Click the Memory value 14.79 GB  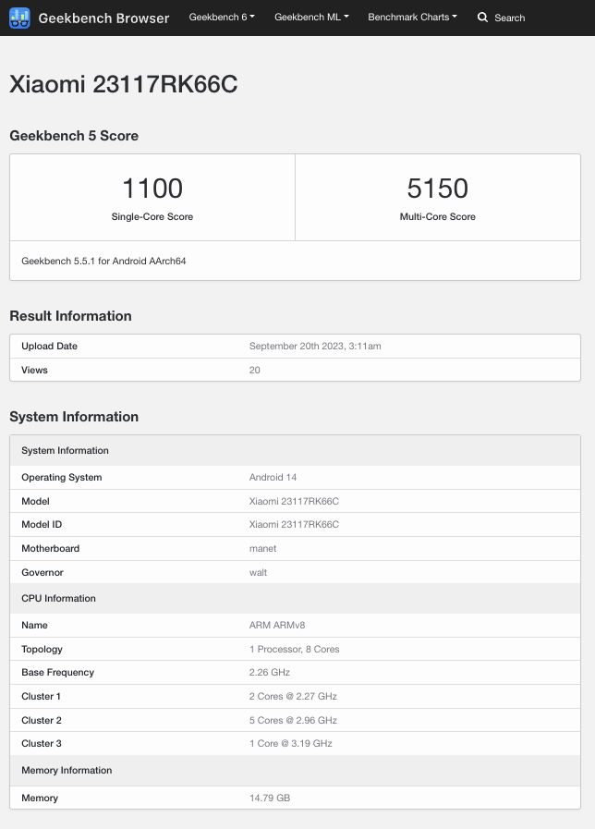270,798
